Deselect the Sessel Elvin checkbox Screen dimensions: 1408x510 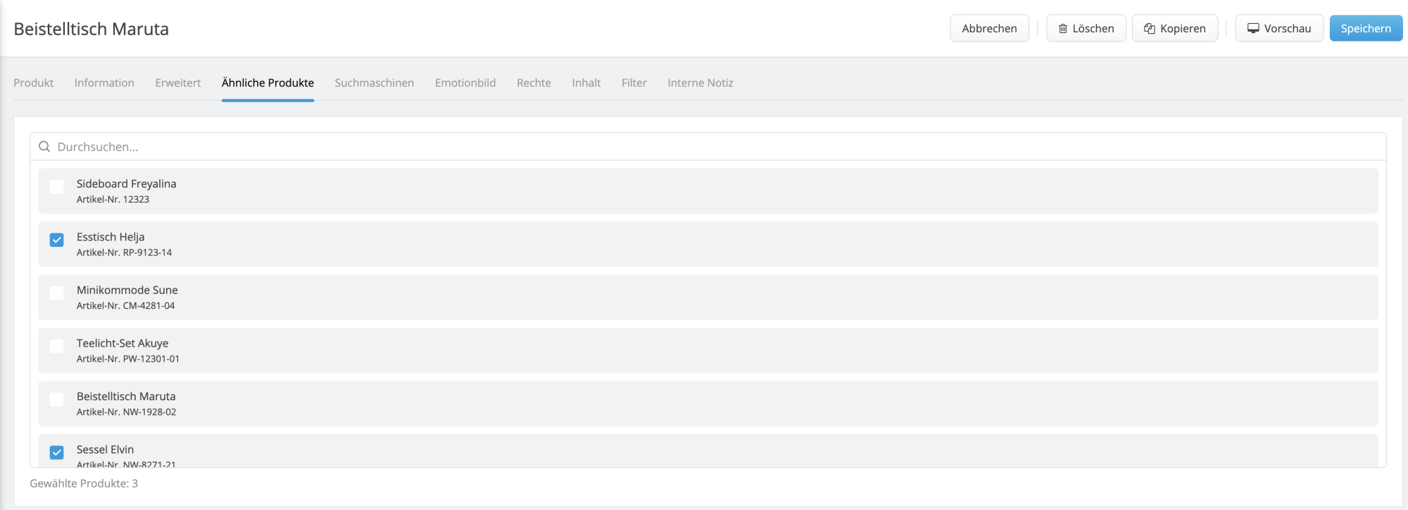(x=57, y=452)
